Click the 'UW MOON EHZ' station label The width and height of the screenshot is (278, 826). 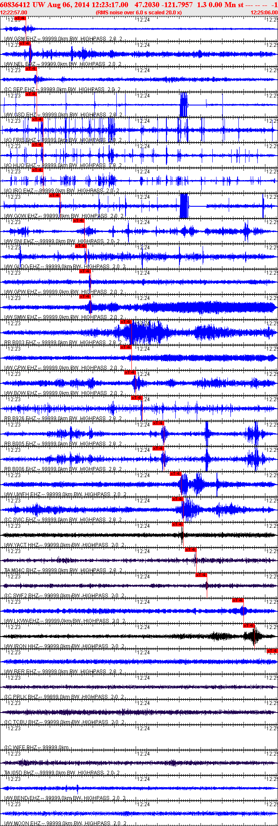click(x=22, y=823)
